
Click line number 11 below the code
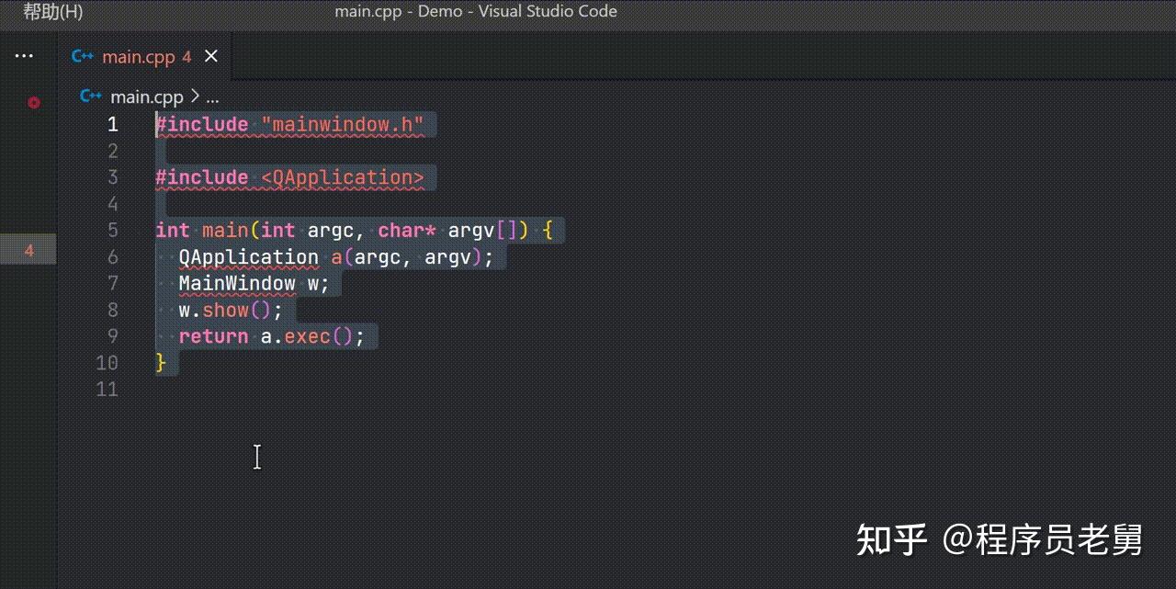(x=107, y=389)
